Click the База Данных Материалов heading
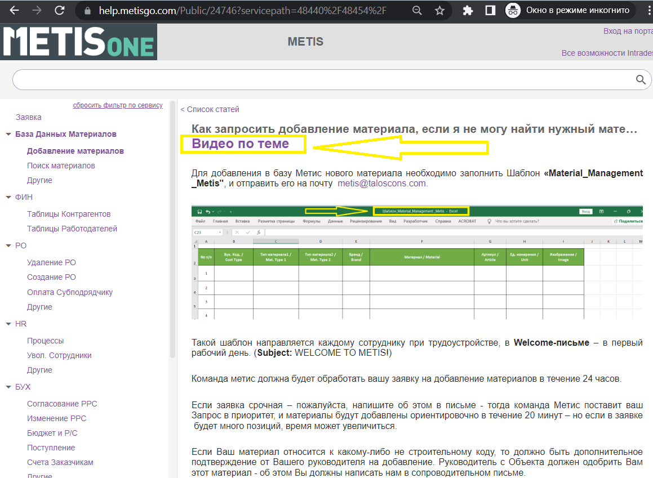Image resolution: width=653 pixels, height=478 pixels. point(66,135)
